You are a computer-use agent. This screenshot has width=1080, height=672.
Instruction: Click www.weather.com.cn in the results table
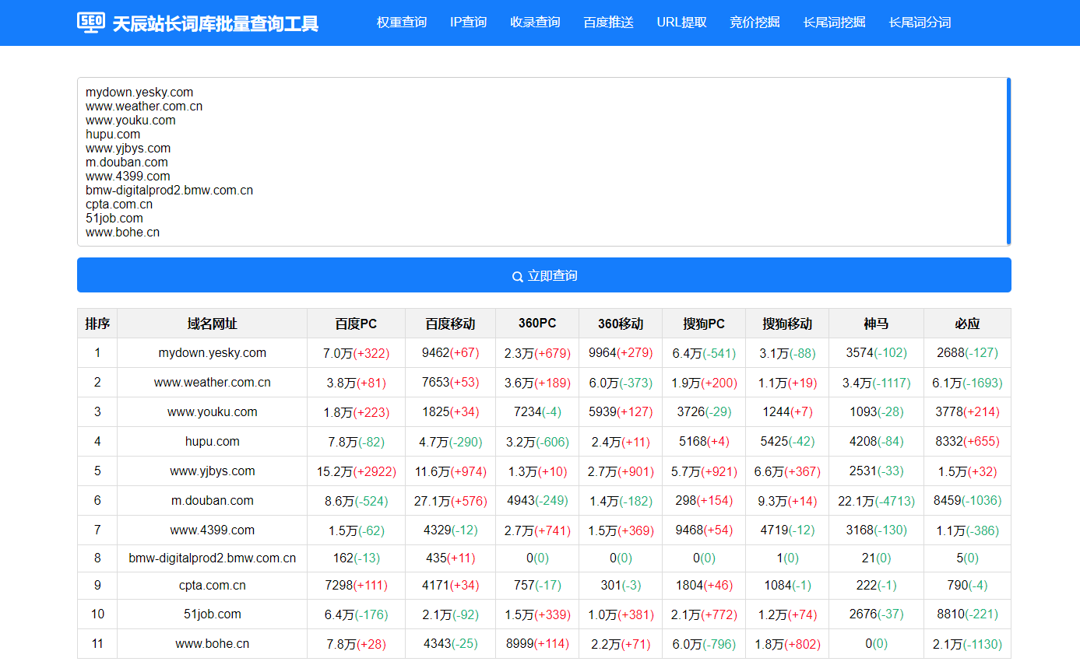(x=213, y=383)
